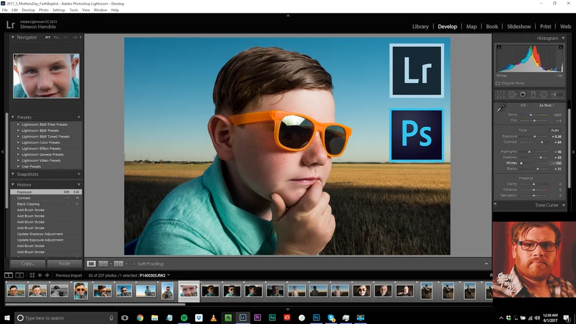Expand Lightroom Color Presets folder
The image size is (576, 324).
(x=18, y=142)
